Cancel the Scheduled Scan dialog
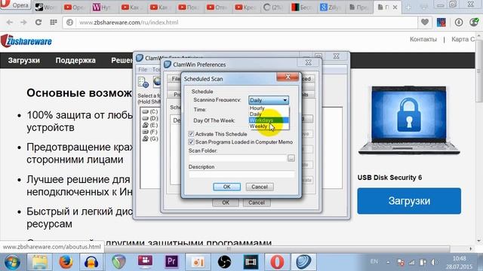The width and height of the screenshot is (483, 271). [260, 187]
